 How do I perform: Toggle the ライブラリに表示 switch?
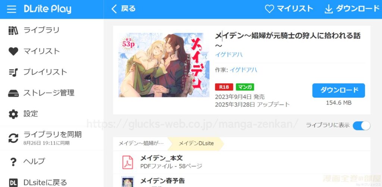[x=361, y=126]
